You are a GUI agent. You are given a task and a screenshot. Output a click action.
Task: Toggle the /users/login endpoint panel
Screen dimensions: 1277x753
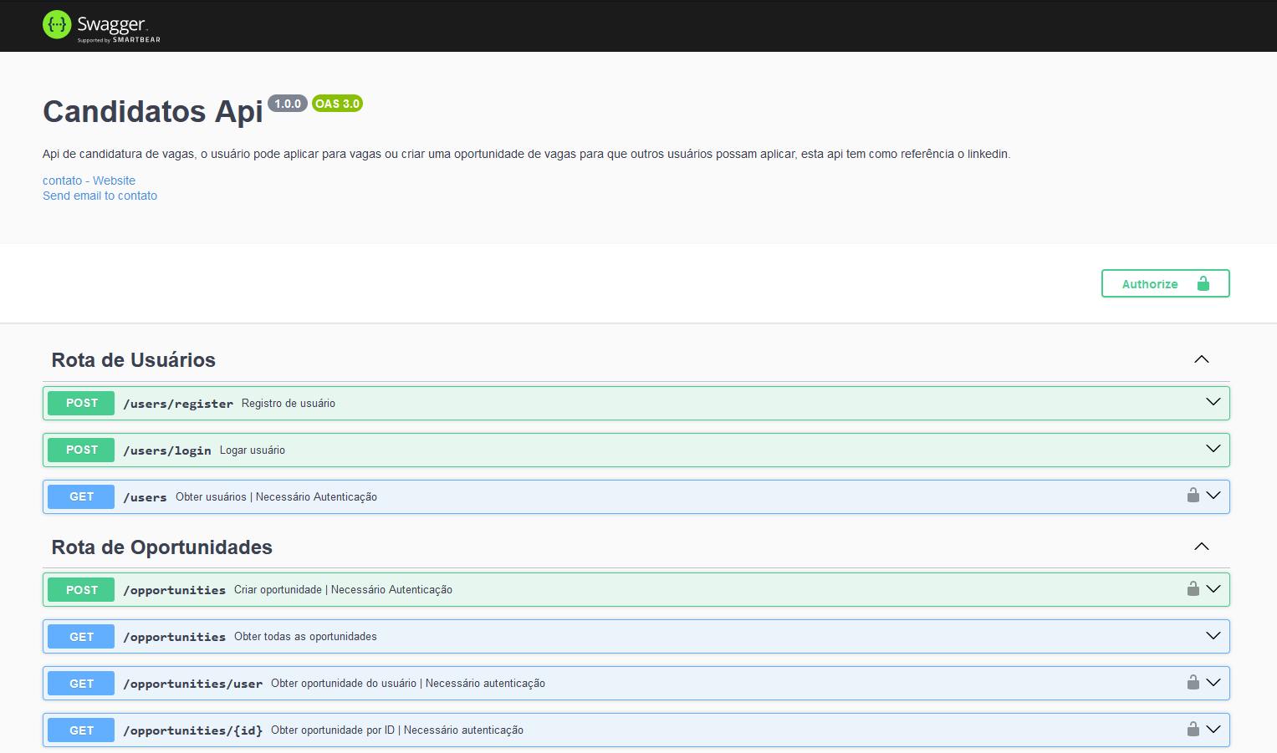click(1212, 449)
